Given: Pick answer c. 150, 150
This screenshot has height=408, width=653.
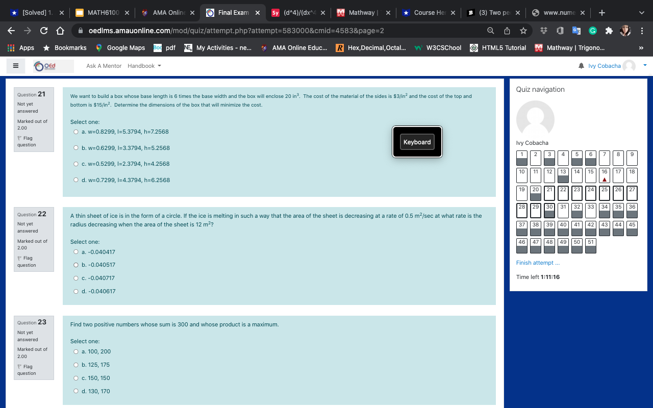Looking at the screenshot, I should 76,378.
